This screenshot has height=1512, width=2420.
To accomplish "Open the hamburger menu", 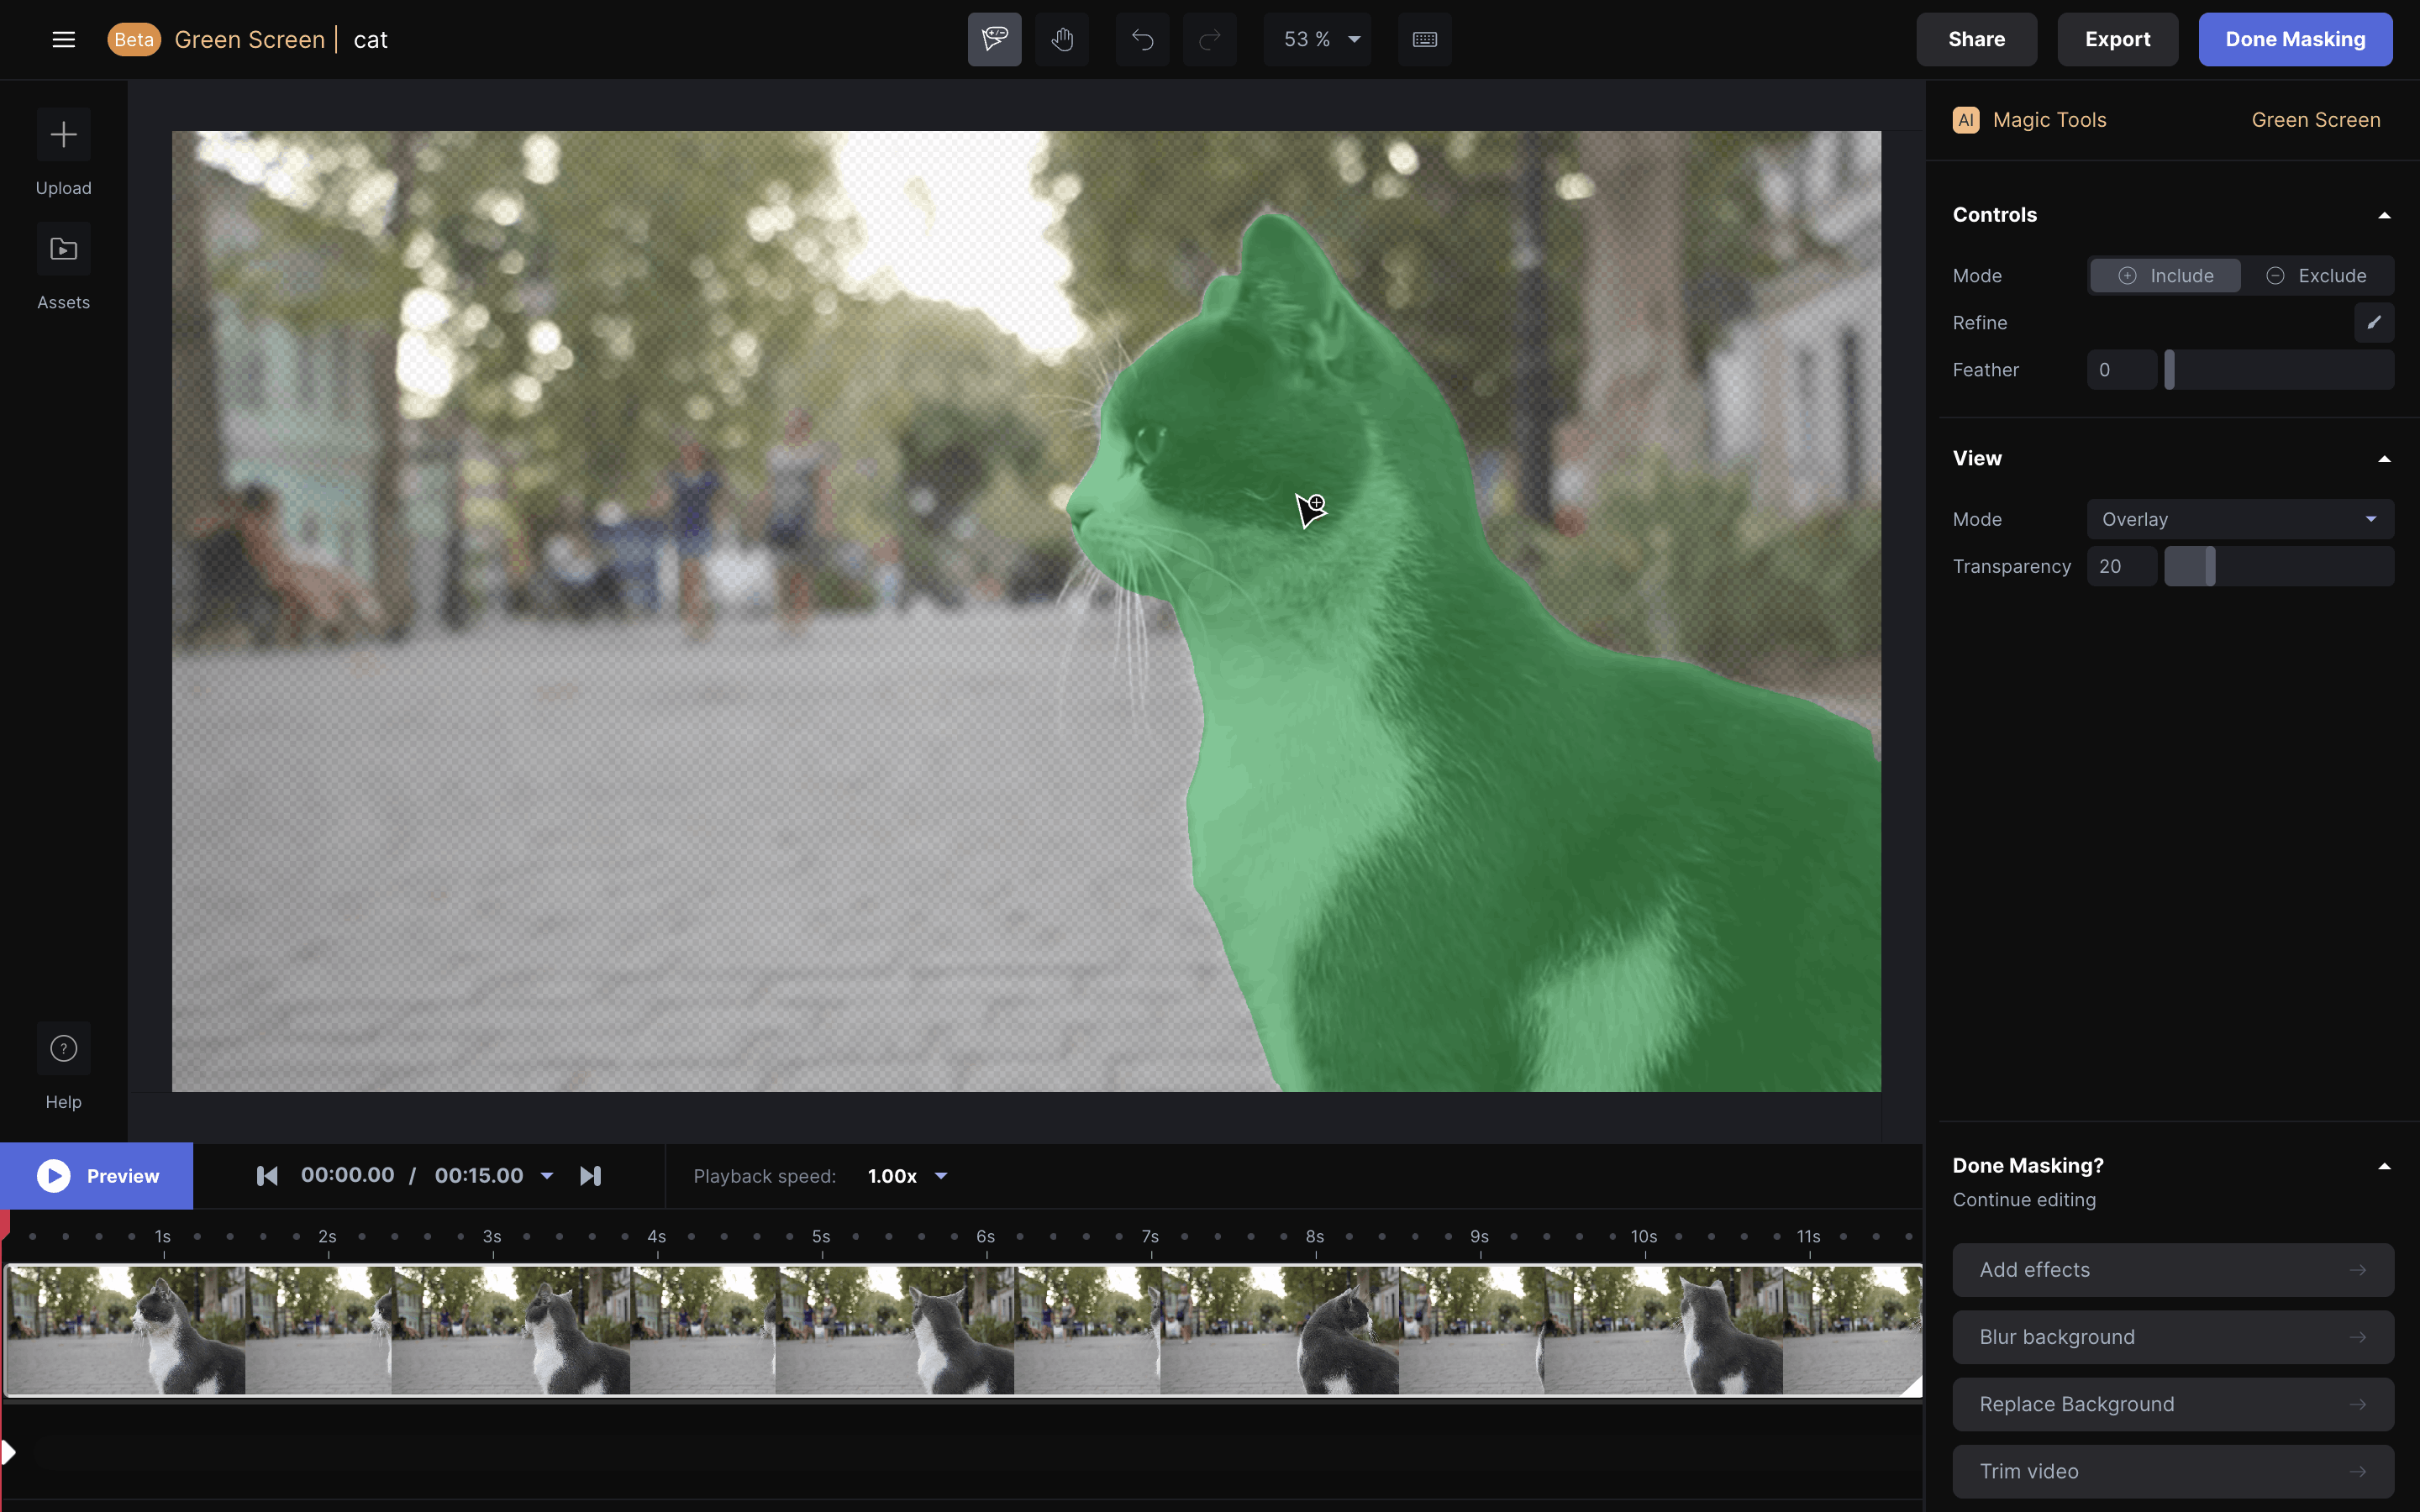I will (63, 40).
